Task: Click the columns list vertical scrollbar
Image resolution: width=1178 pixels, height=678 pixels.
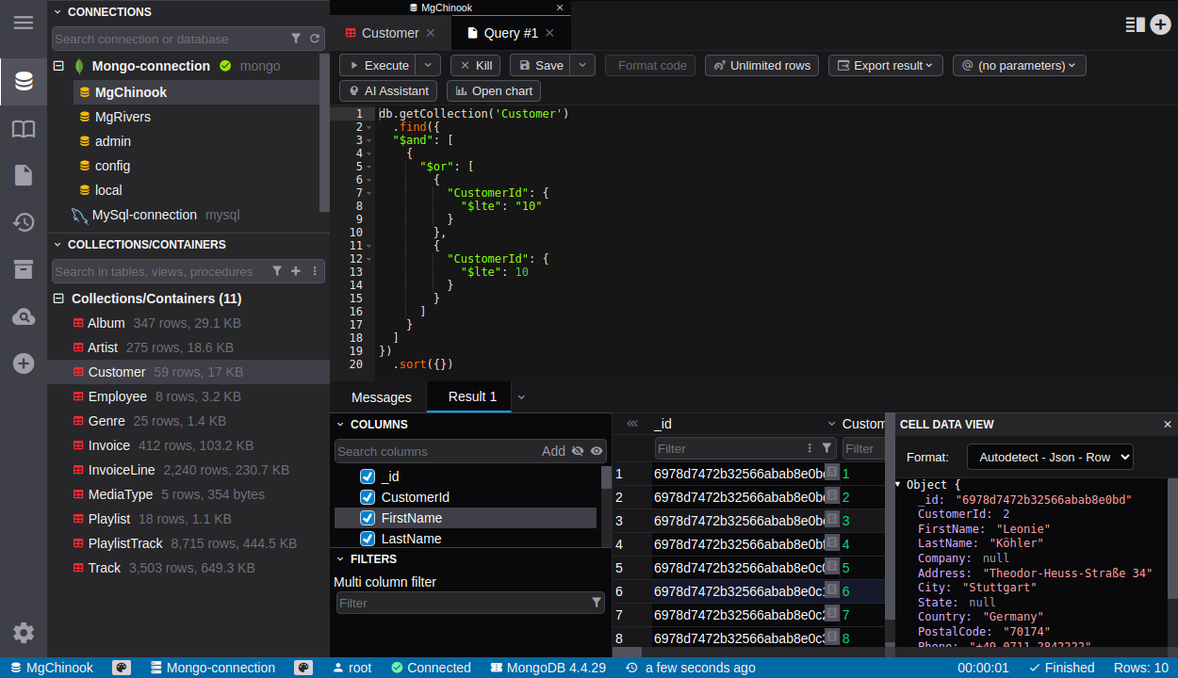Action: click(x=606, y=477)
